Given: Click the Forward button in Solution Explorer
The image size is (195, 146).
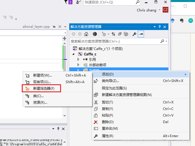Looking at the screenshot, I should point(80,34).
